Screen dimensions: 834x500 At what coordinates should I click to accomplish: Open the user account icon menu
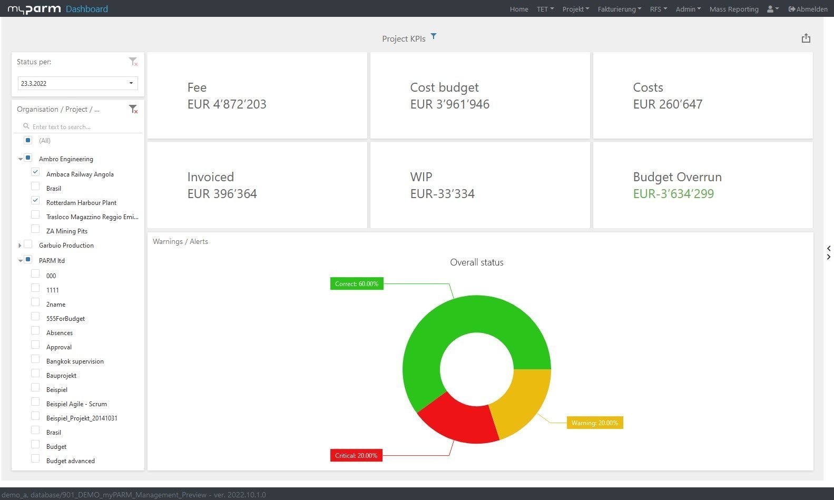click(x=772, y=9)
